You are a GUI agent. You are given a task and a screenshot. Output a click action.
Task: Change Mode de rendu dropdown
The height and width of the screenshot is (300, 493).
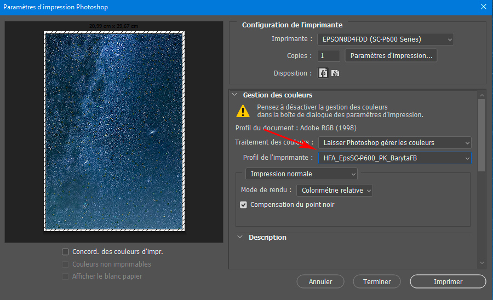click(334, 191)
